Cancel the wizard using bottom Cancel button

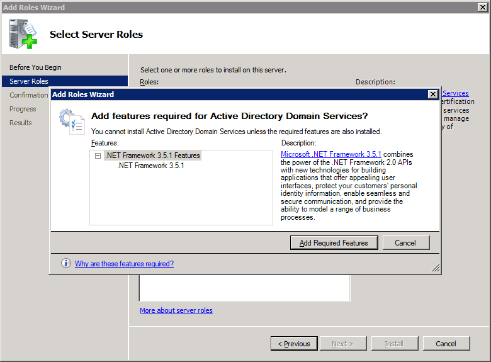coord(446,344)
